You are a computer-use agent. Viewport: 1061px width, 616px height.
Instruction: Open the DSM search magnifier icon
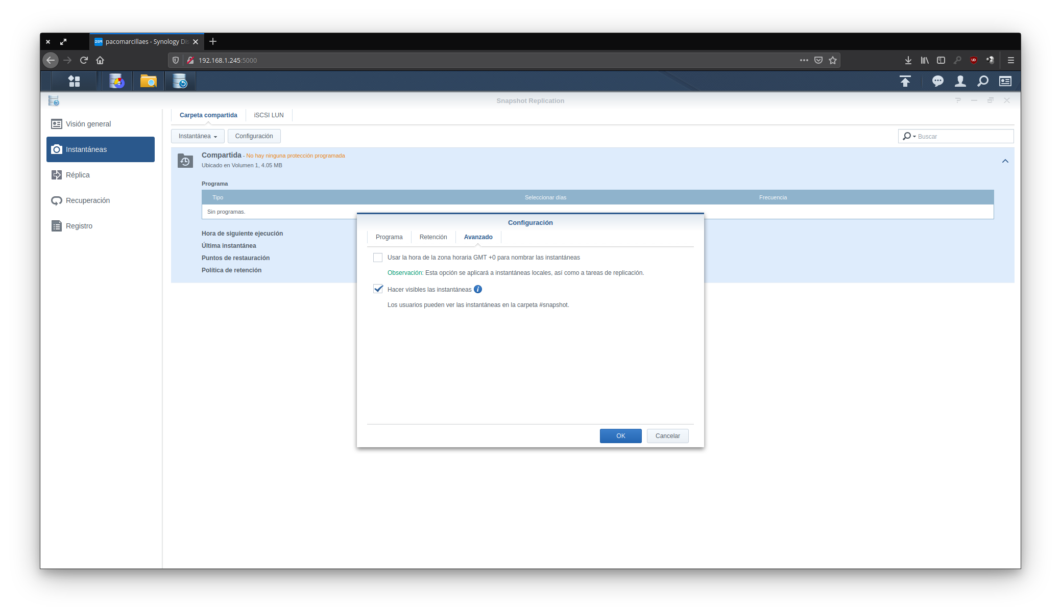[x=982, y=81]
